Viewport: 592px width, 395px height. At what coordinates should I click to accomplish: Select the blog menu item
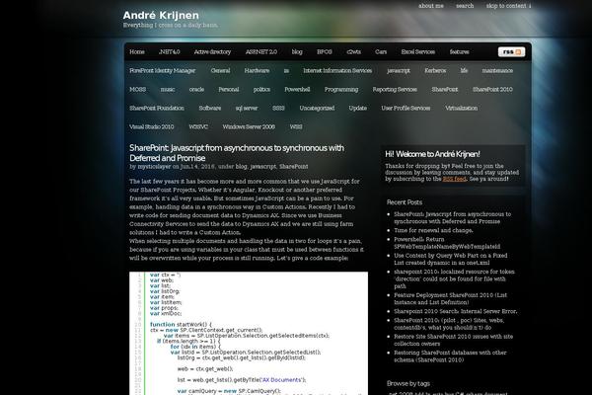coord(297,51)
